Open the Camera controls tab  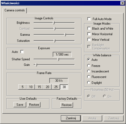[15, 10]
